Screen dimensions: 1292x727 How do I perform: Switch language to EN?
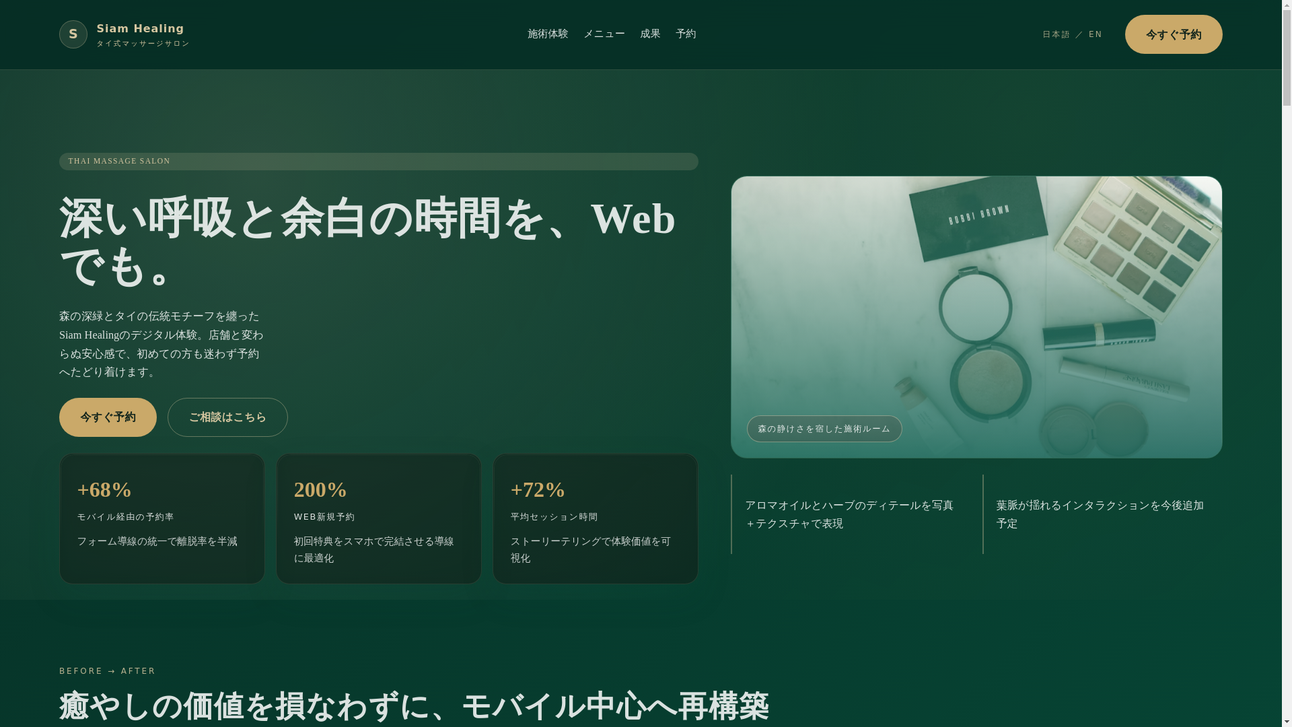coord(1096,34)
